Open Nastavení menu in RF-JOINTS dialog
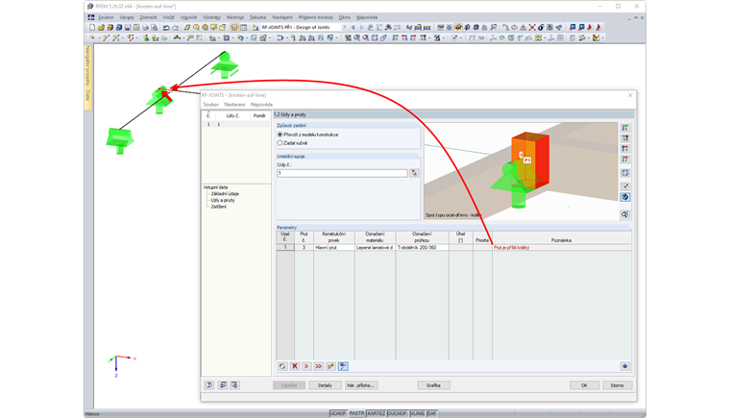 (x=234, y=105)
